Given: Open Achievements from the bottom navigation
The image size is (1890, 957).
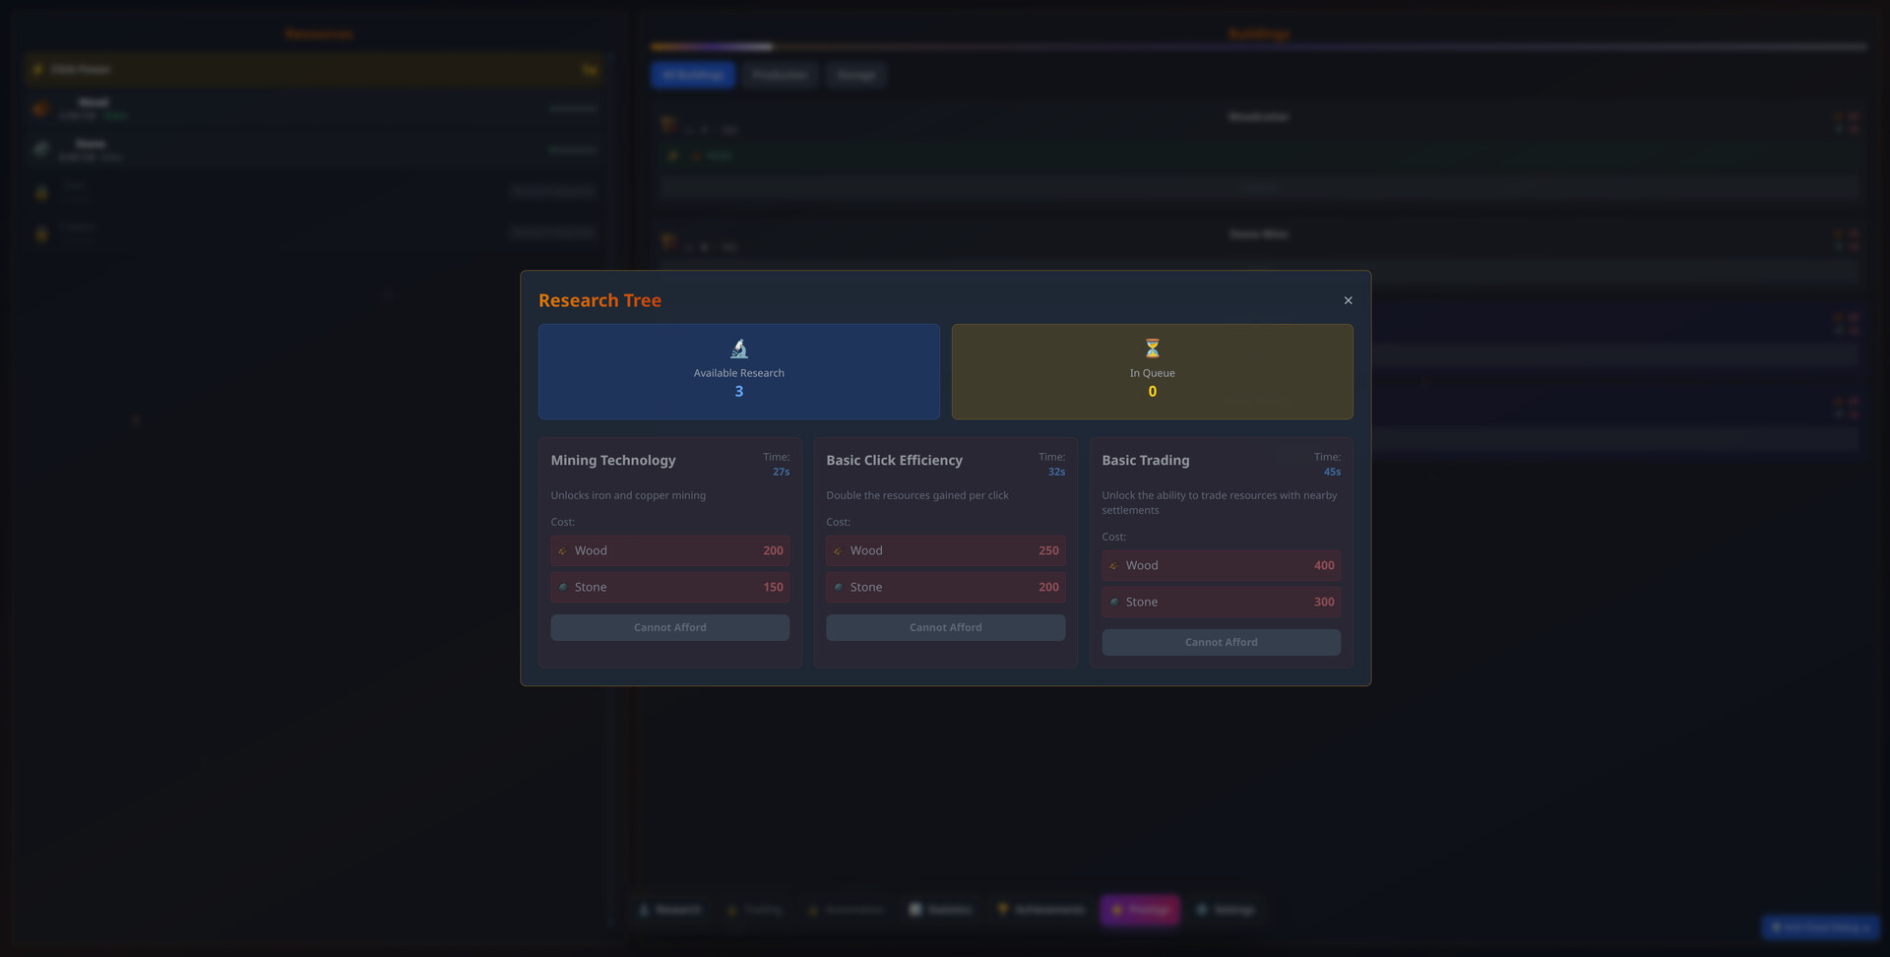Looking at the screenshot, I should click(x=1039, y=910).
